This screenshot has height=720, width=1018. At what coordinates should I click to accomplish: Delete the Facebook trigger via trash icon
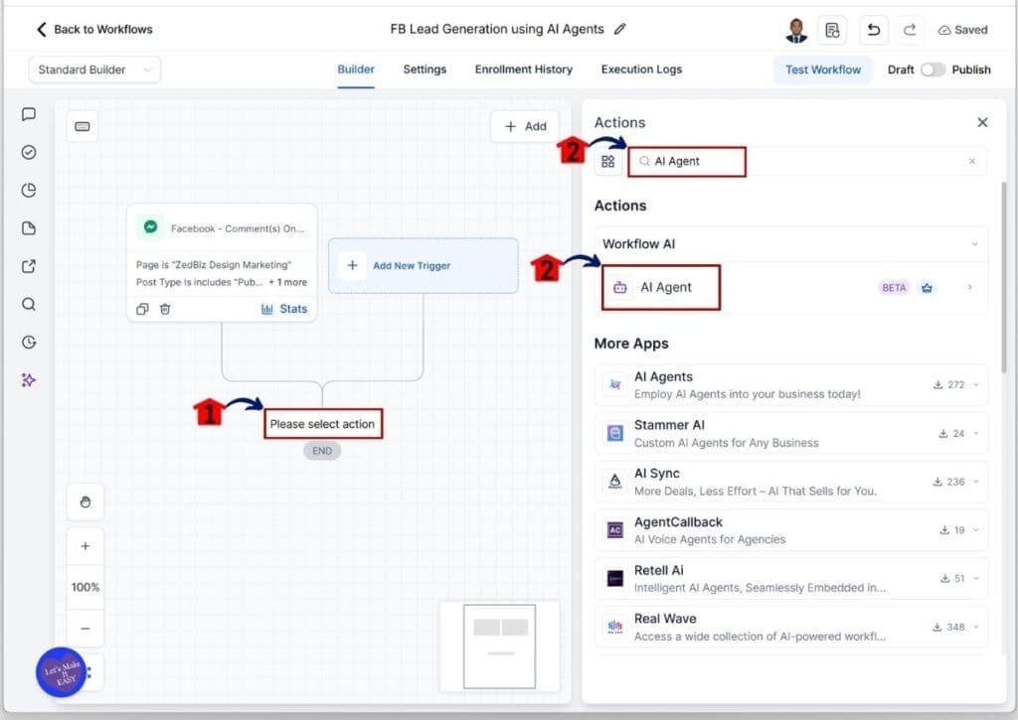click(165, 309)
